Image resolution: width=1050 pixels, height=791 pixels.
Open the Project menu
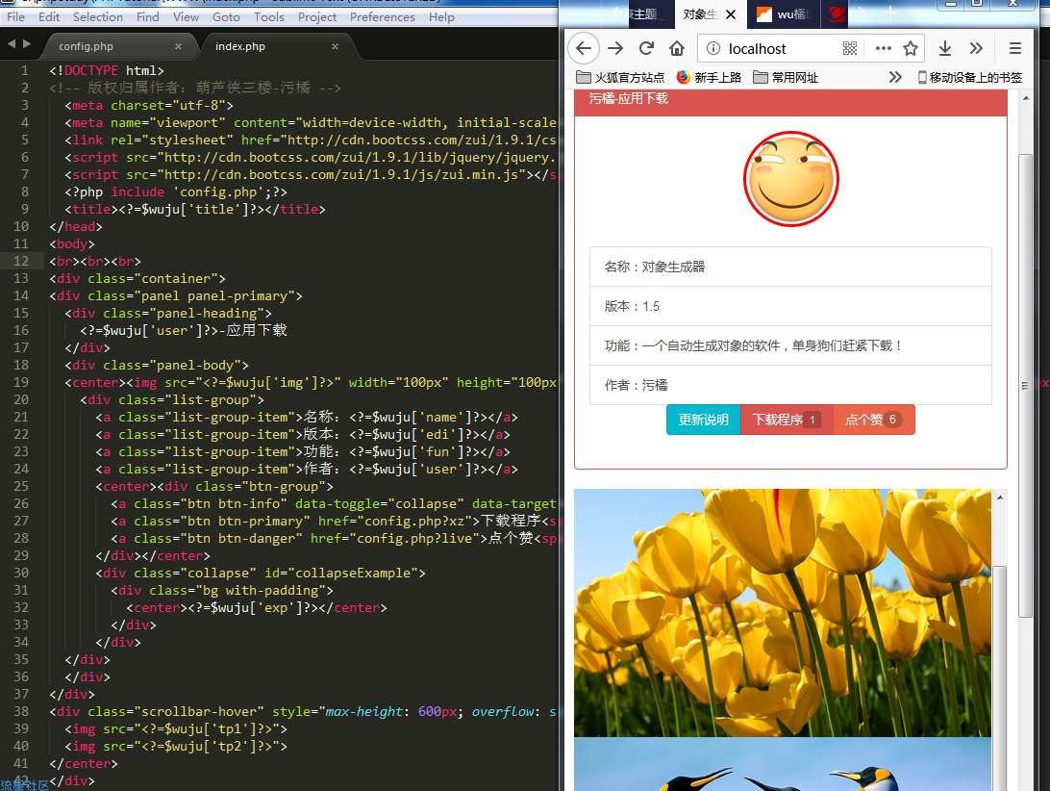(316, 16)
